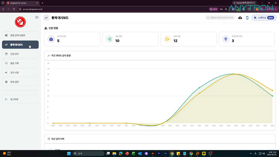Click the total personnel card icon
Viewport: 279px width, 157px height.
[x=51, y=39]
